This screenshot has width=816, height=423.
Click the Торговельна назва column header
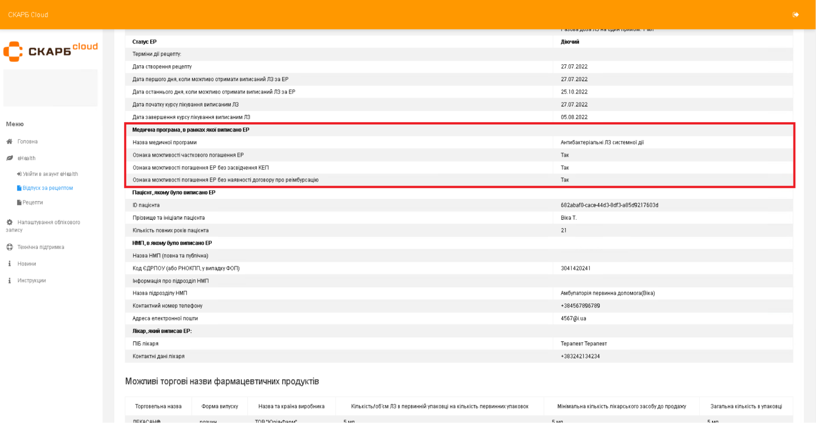(158, 406)
